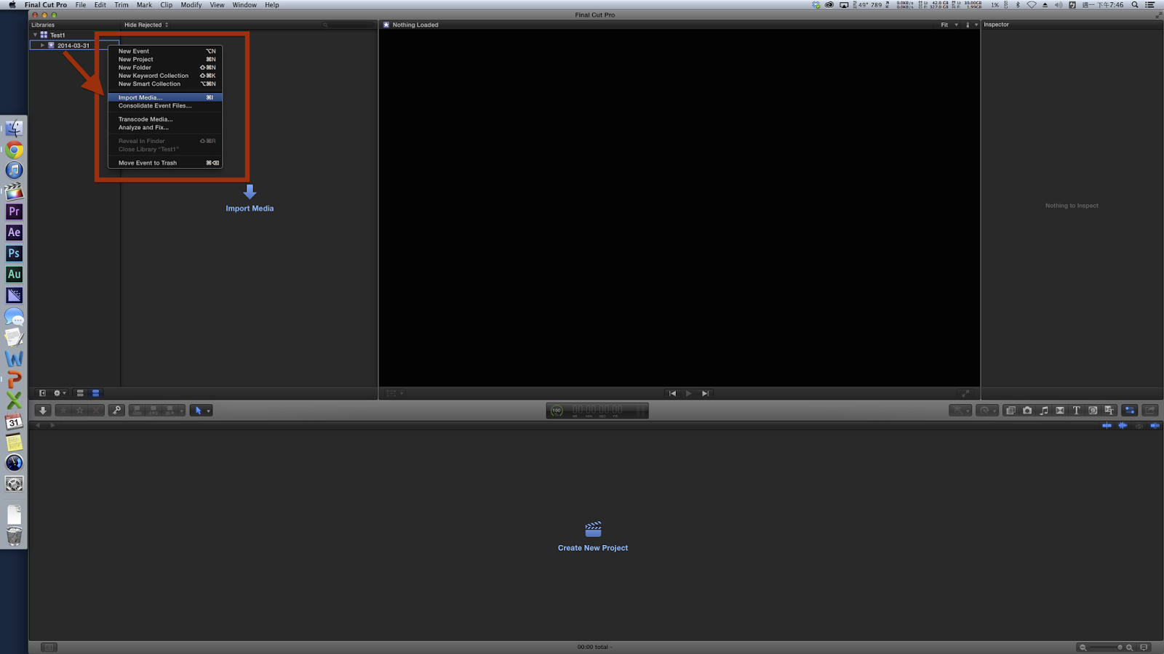Open the Modify menu in the menu bar
This screenshot has width=1164, height=654.
click(x=191, y=5)
